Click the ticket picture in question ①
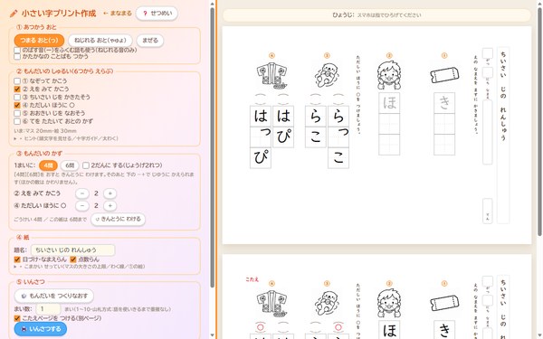This screenshot has height=339, width=543. coord(444,75)
